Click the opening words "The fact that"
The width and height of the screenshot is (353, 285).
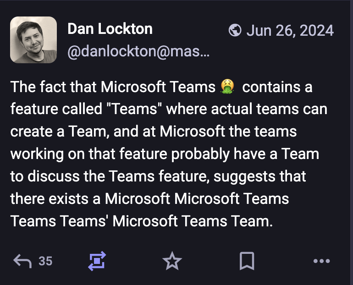point(53,87)
